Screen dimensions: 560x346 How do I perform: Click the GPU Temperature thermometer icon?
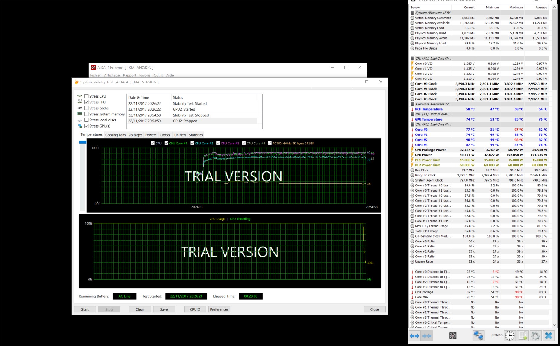coord(412,119)
